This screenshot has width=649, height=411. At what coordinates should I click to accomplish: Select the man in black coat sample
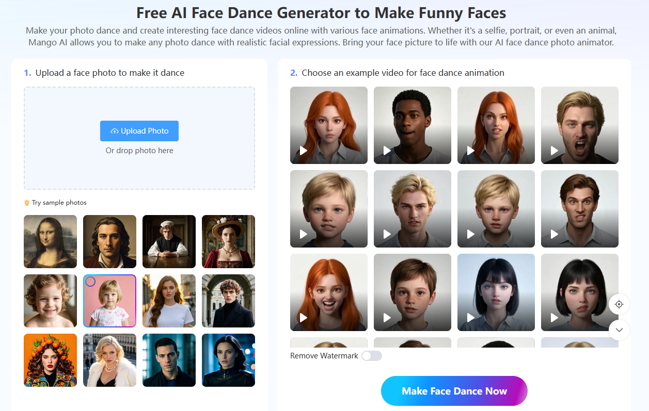tap(228, 301)
